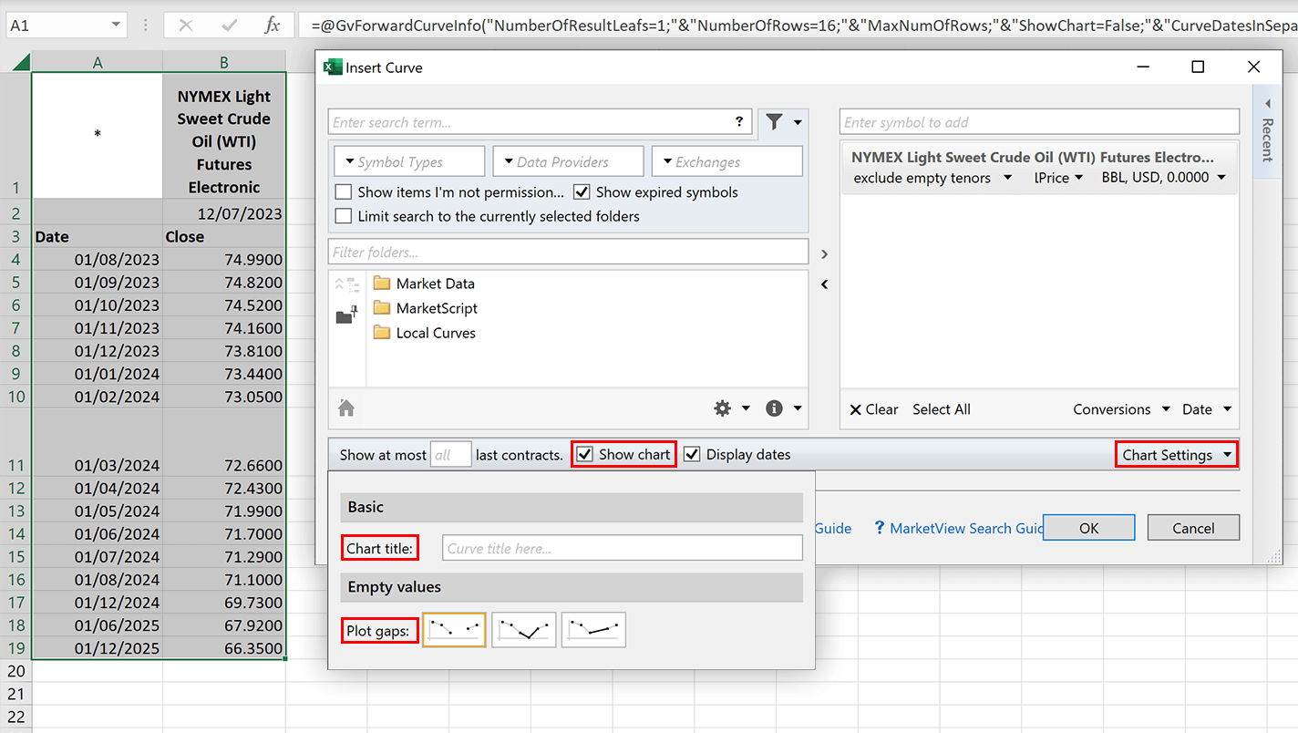This screenshot has width=1298, height=733.
Task: Click the Chart title input field
Action: point(622,548)
